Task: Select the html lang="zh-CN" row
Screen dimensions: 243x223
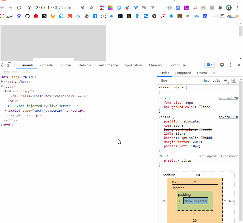Action: click(x=18, y=77)
